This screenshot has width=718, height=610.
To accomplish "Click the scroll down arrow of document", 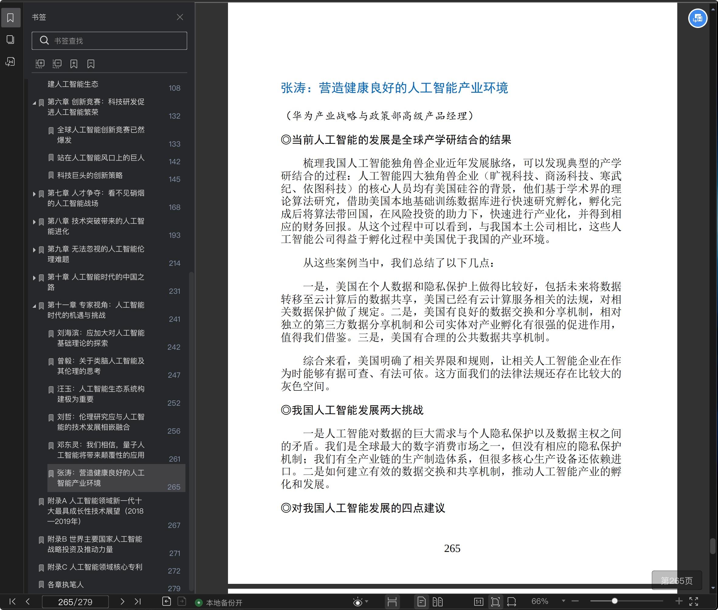I will [x=713, y=587].
